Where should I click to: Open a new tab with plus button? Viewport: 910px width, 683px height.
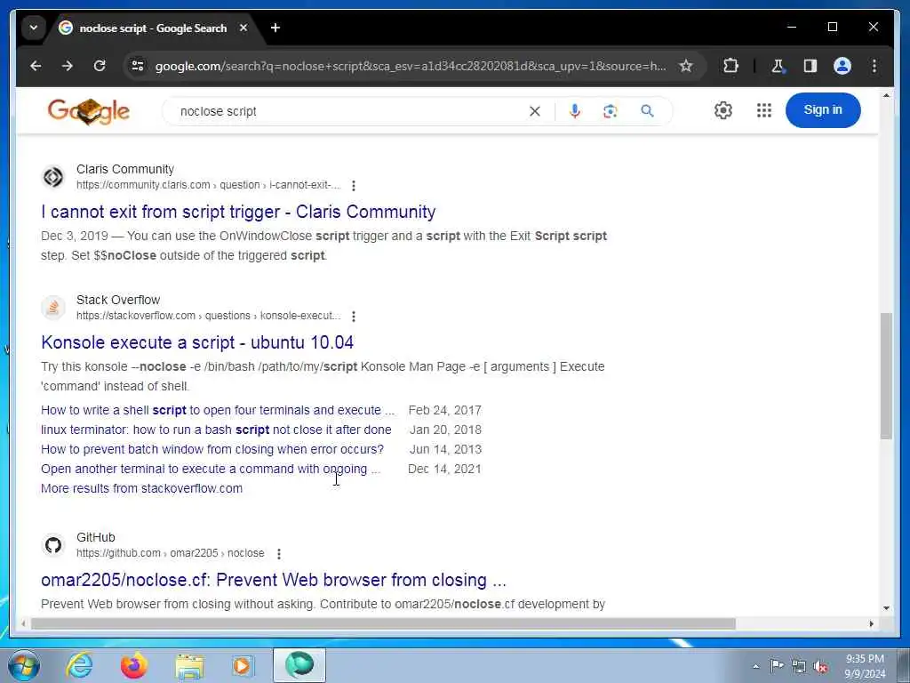pyautogui.click(x=275, y=28)
